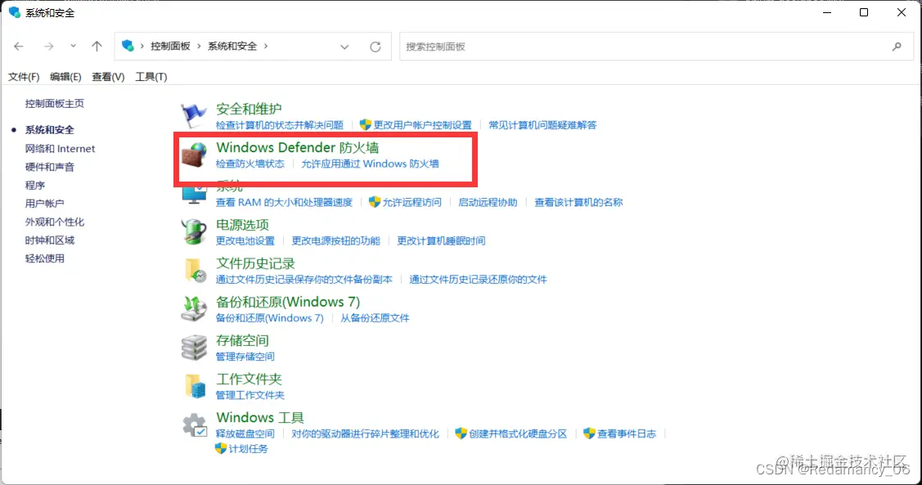
Task: Open Windows Defender 防火墙 heading
Action: coord(298,147)
